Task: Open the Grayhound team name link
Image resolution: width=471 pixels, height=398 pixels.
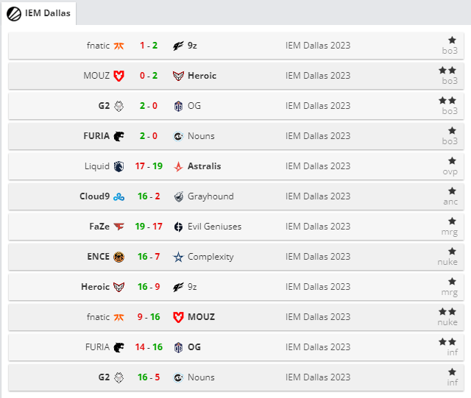Action: click(x=210, y=196)
